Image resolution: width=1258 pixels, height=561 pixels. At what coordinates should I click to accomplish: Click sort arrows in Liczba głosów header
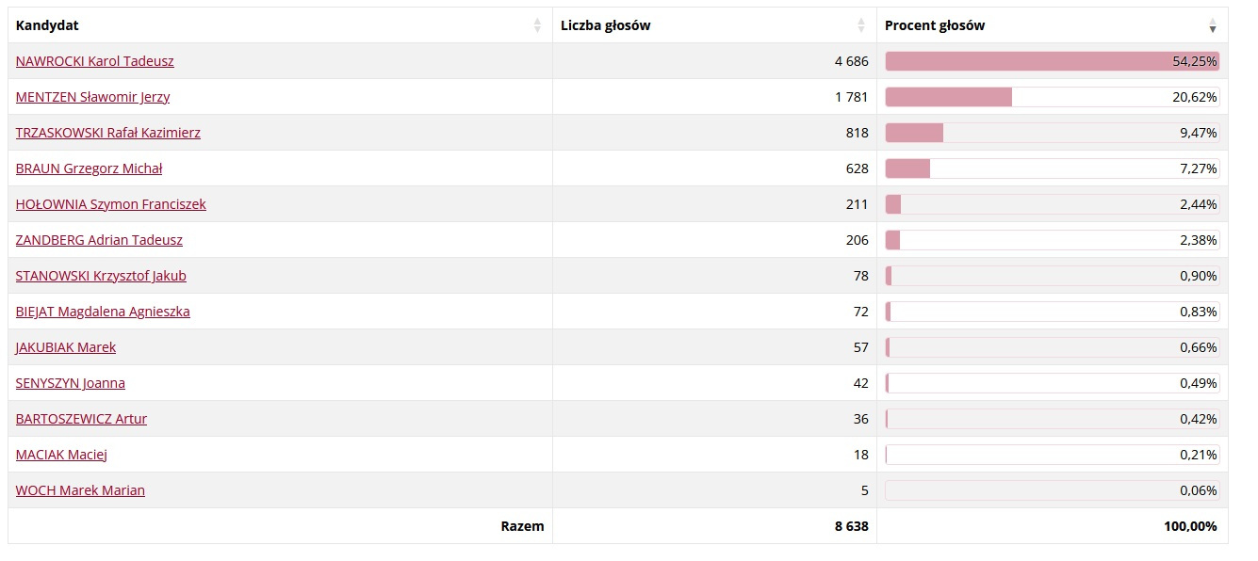click(861, 25)
